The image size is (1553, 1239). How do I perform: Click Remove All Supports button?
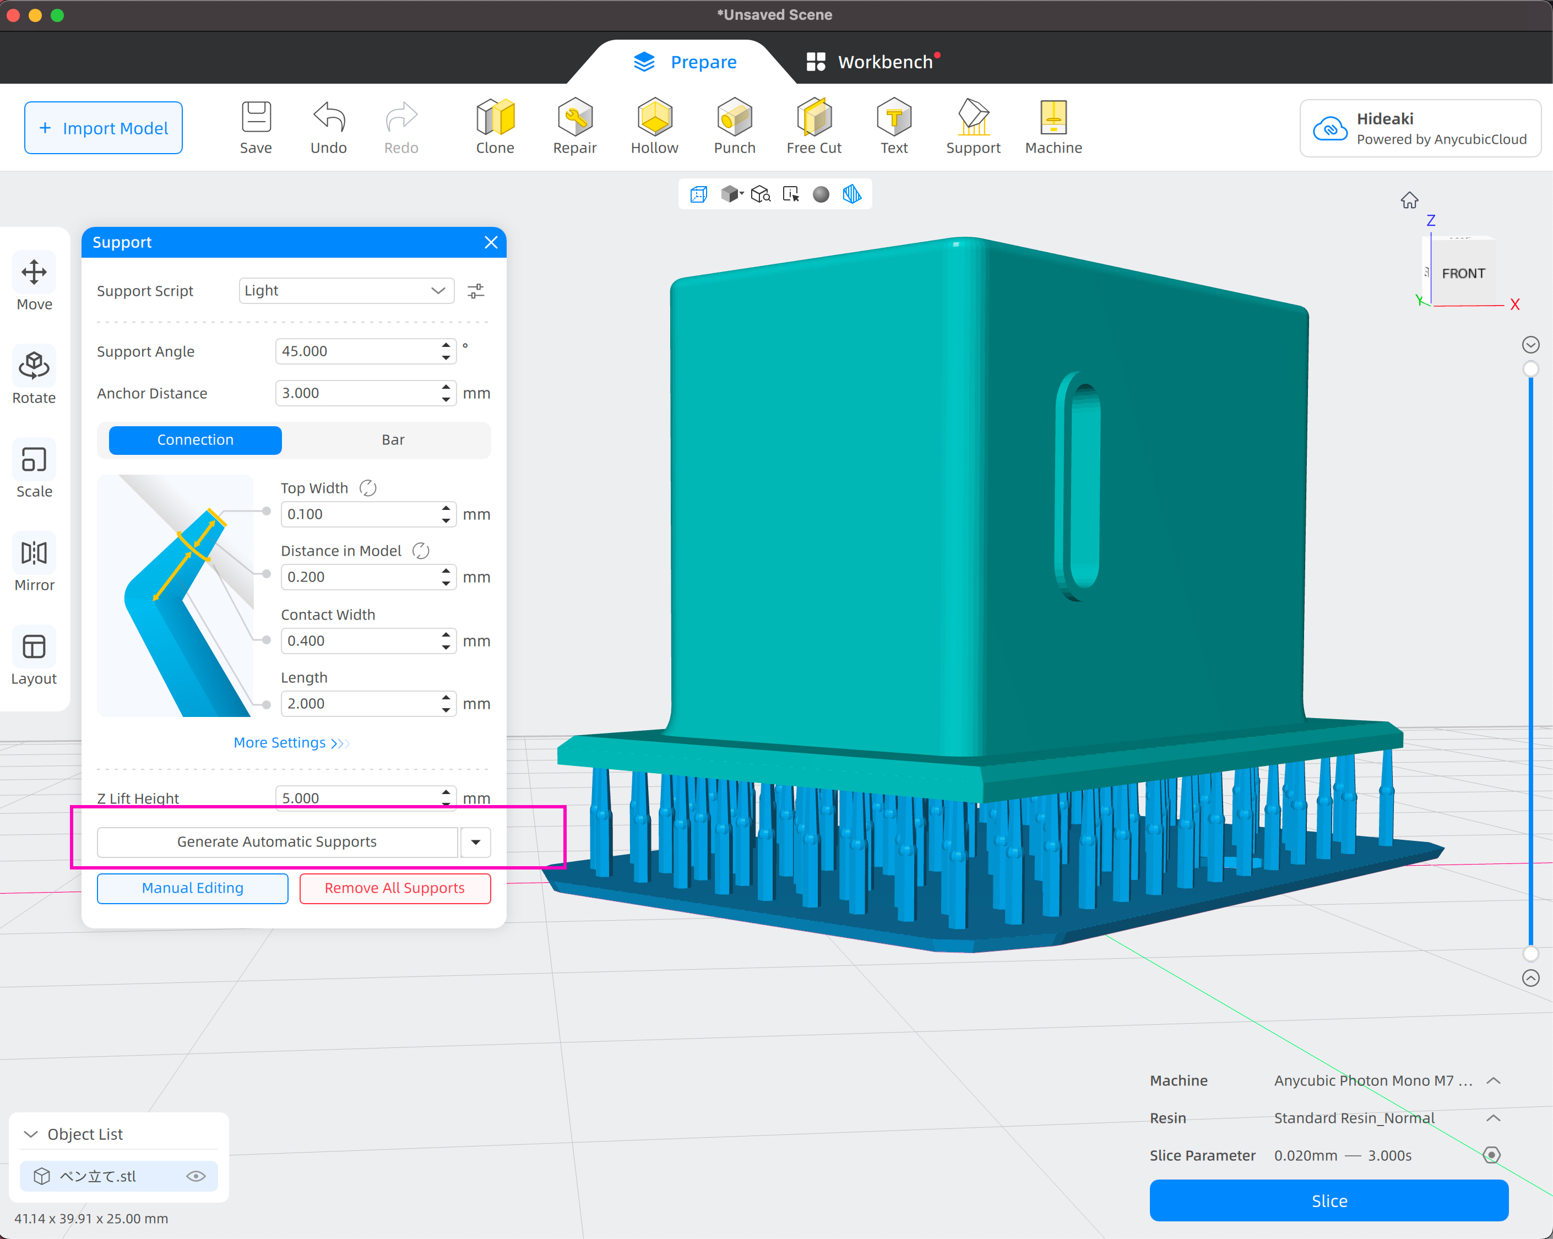[395, 888]
